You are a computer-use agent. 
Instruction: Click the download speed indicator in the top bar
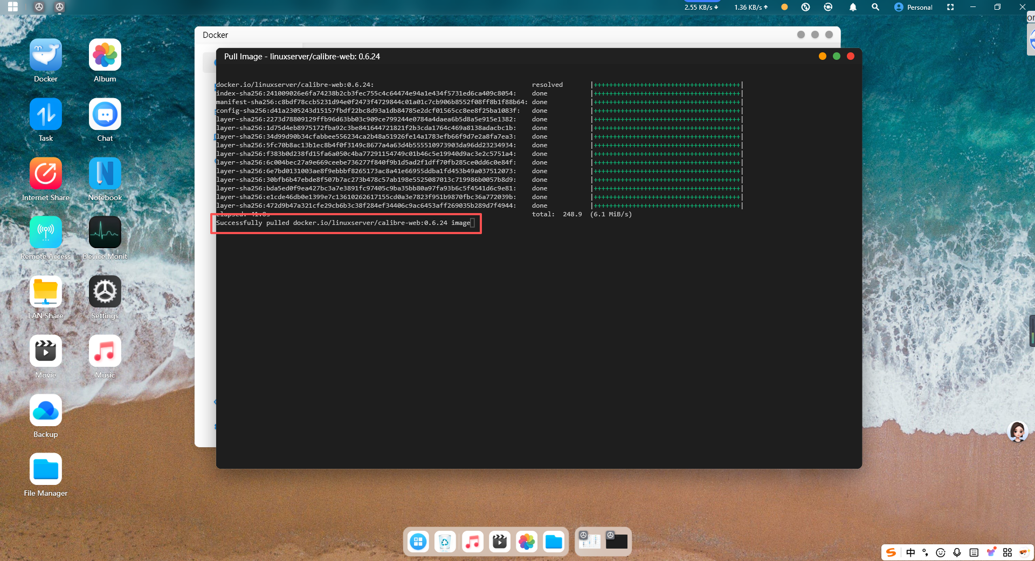tap(701, 7)
